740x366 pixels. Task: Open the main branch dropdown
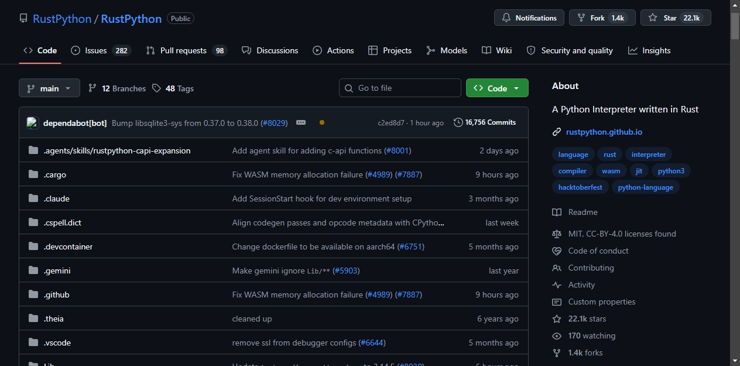click(49, 88)
